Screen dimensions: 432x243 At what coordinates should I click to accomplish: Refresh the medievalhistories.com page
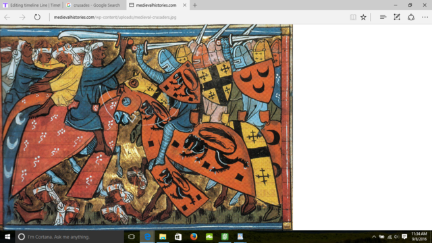[37, 17]
